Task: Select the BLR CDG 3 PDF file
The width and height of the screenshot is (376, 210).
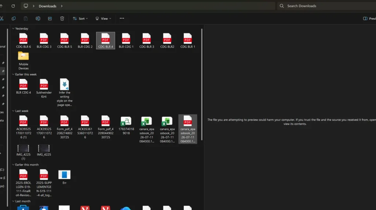Action: click(x=44, y=40)
